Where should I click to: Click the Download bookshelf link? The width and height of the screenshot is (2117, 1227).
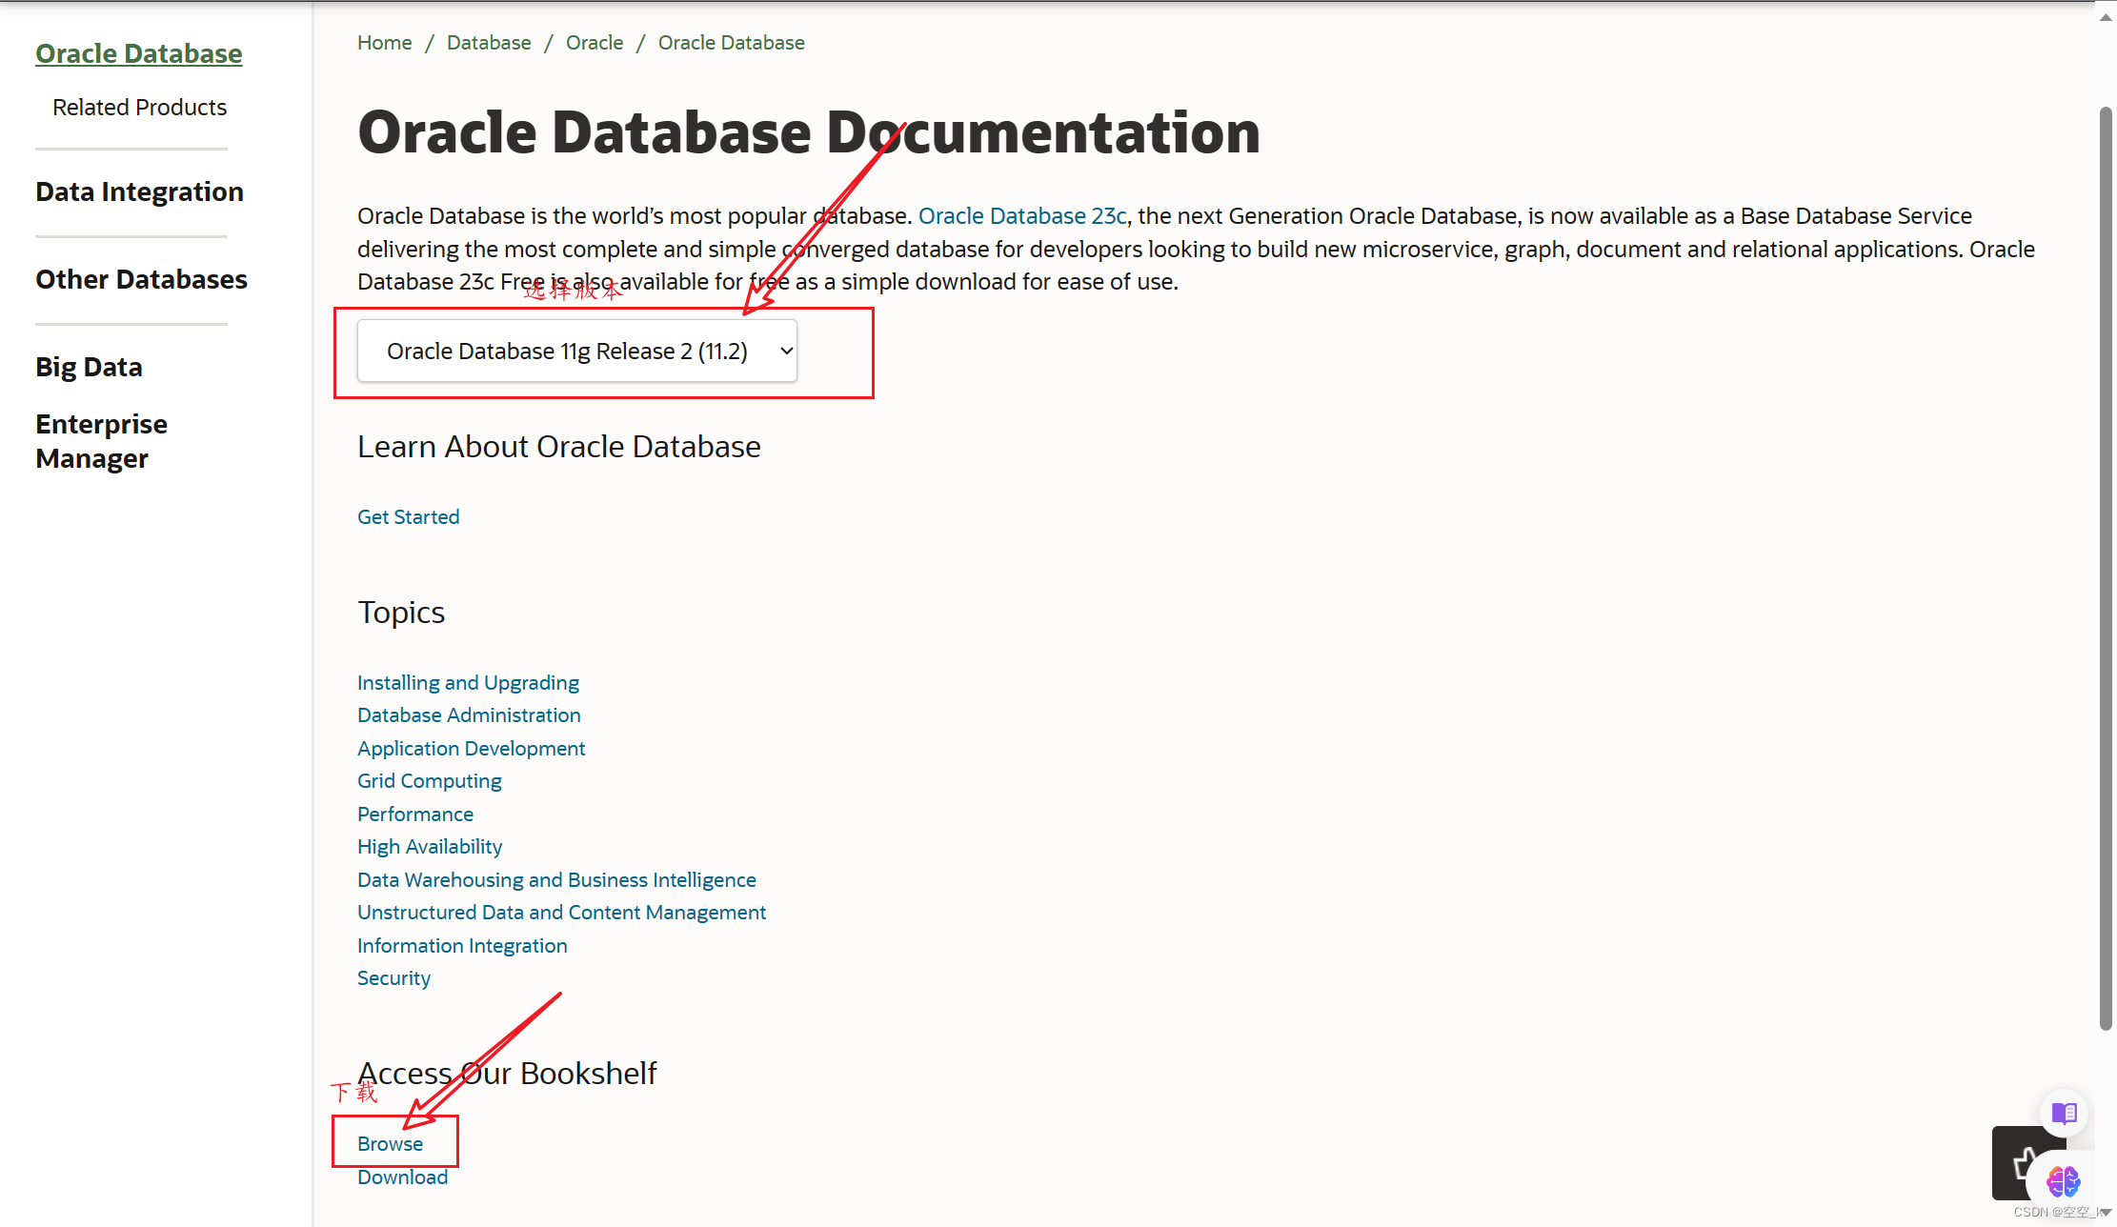tap(402, 1177)
